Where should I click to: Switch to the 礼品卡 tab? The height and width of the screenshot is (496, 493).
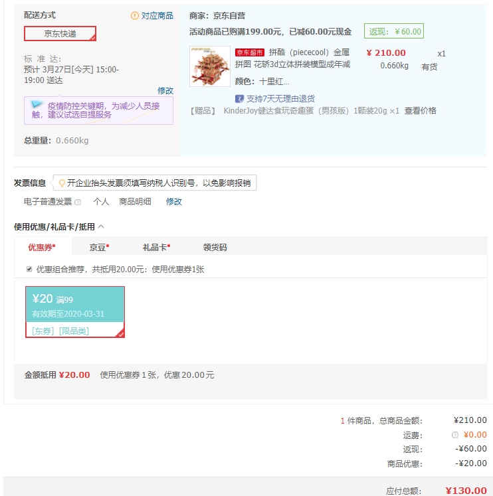[157, 248]
